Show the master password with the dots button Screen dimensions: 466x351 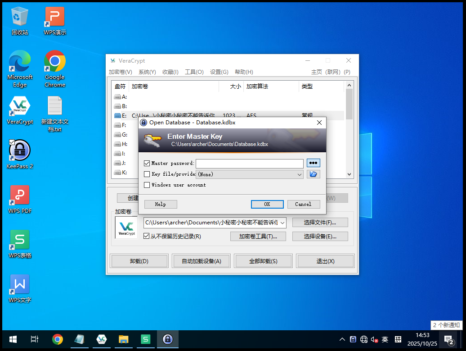point(313,163)
